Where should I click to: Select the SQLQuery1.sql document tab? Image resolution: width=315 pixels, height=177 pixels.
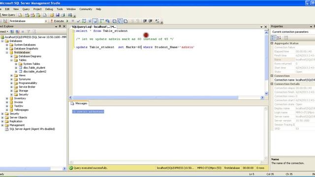coord(94,27)
